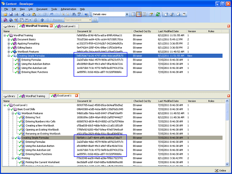Open the File menu
The image size is (232, 174).
tap(6, 9)
